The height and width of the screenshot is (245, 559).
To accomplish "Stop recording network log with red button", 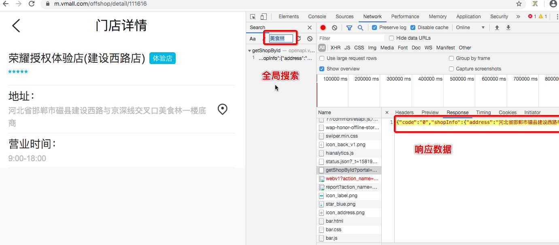I will (x=323, y=28).
